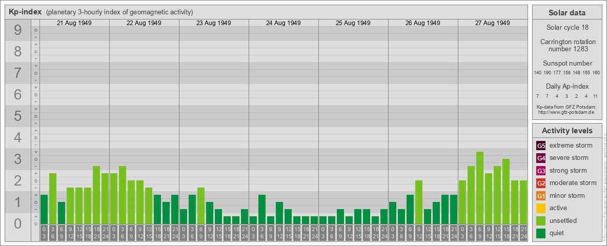Click the 22 Aug 3-6 hours bar
The width and height of the screenshot is (607, 246).
[123, 195]
